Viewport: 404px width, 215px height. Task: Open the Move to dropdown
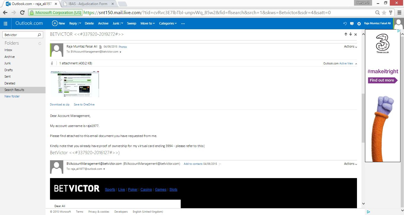[148, 23]
